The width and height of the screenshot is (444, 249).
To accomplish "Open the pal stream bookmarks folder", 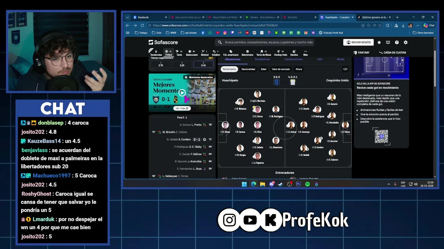I will (188, 33).
